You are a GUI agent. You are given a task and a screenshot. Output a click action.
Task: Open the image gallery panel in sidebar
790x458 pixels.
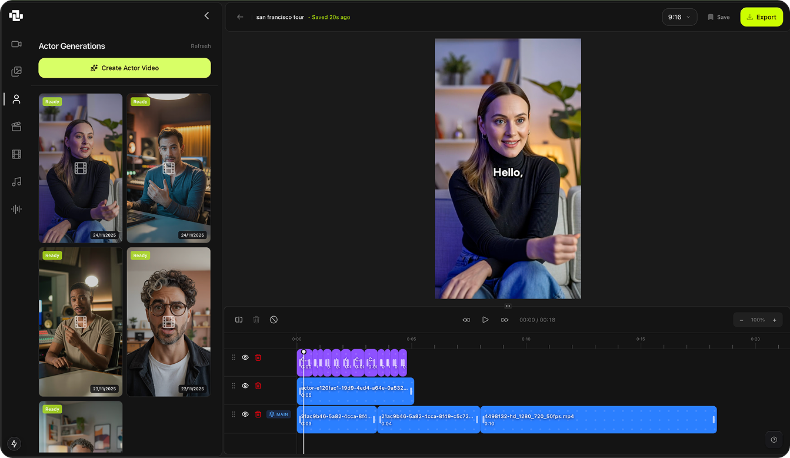click(x=16, y=72)
